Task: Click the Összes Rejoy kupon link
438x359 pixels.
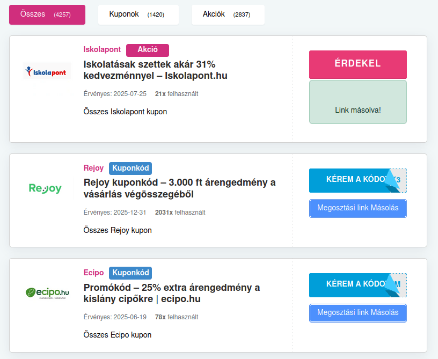Action: pos(118,230)
